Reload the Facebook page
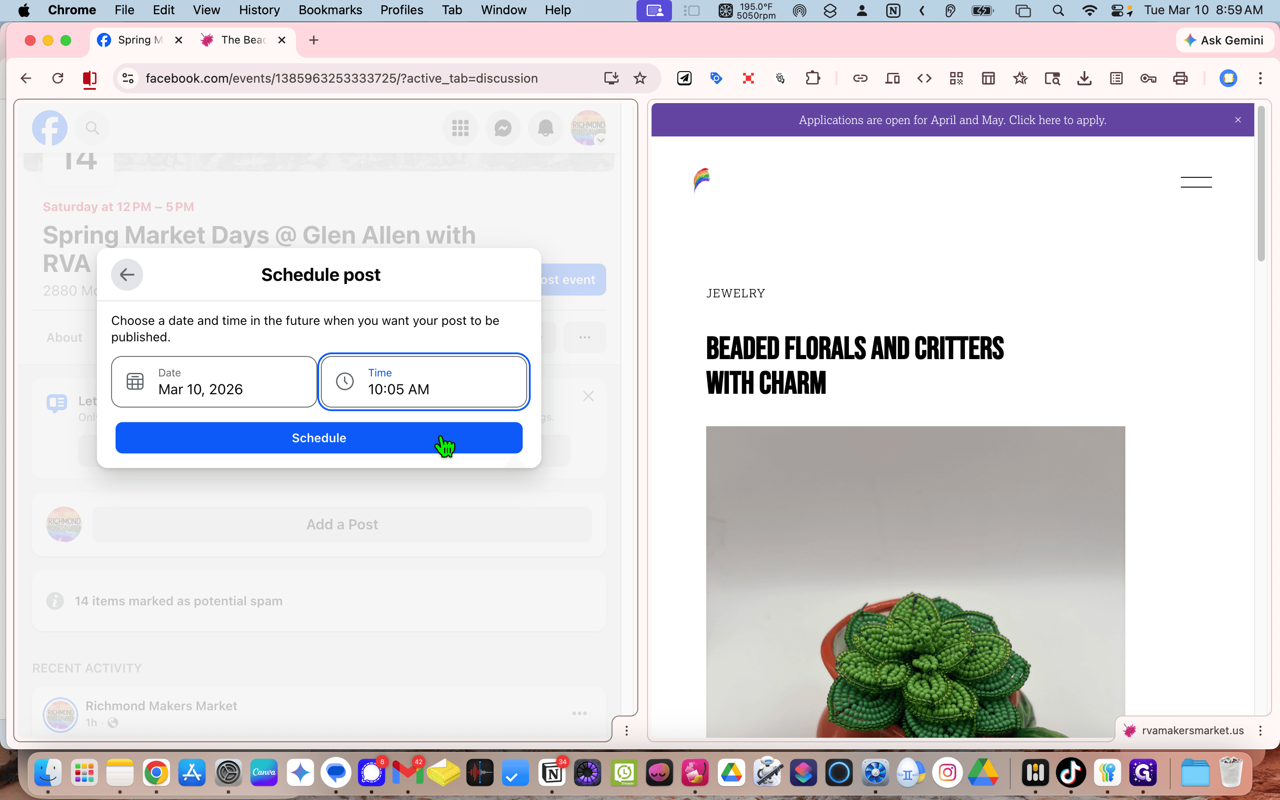The image size is (1280, 800). click(x=58, y=78)
